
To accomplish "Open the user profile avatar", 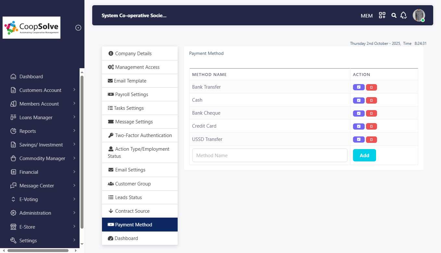I will (x=419, y=15).
